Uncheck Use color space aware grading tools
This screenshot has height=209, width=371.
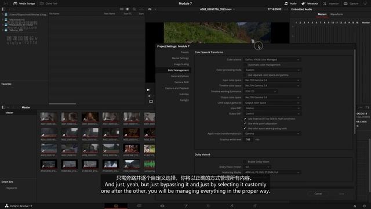(245, 128)
